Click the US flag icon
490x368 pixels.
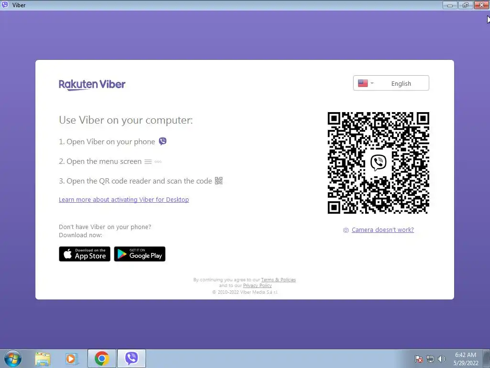(x=363, y=83)
